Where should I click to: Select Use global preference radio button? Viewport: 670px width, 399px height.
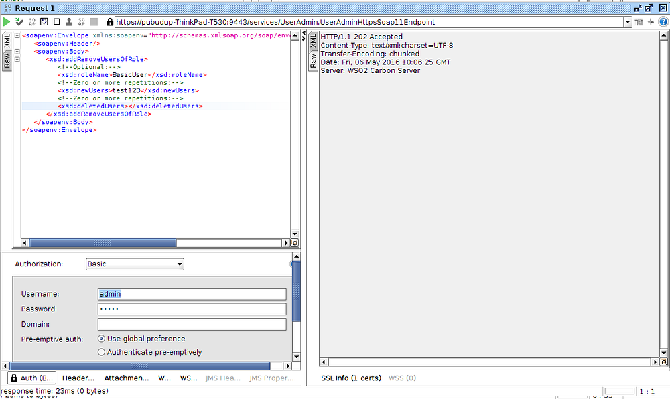(x=101, y=339)
